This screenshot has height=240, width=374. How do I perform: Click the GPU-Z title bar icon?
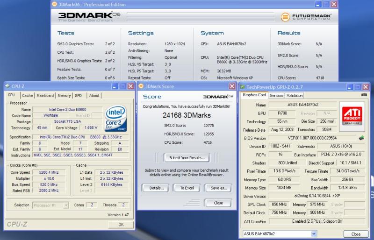[x=243, y=87]
